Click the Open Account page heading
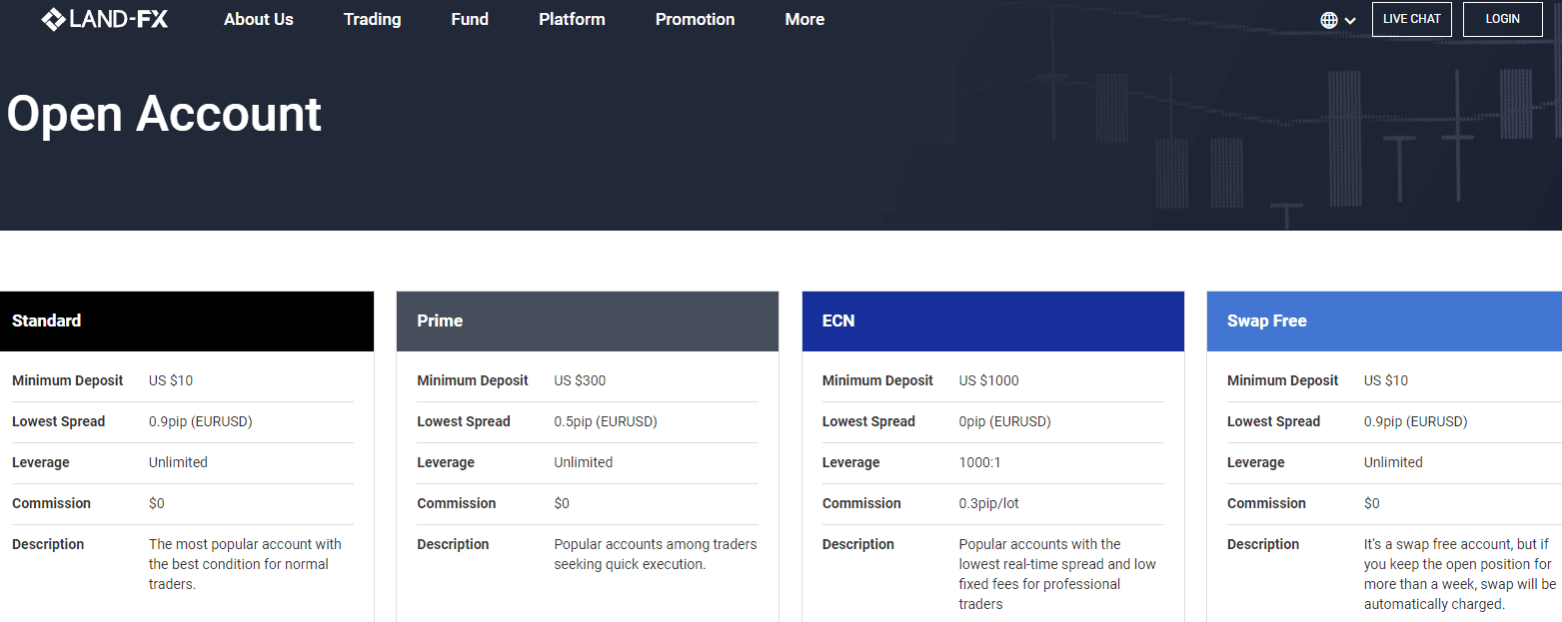The image size is (1562, 622). point(164,114)
